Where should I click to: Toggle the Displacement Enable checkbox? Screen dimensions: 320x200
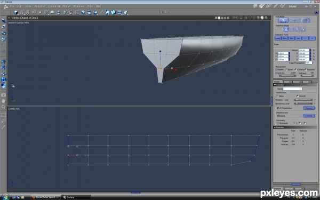(x=277, y=116)
